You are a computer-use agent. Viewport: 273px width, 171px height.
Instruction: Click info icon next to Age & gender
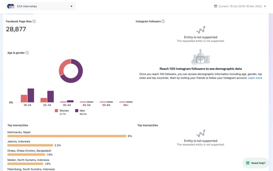[27, 53]
